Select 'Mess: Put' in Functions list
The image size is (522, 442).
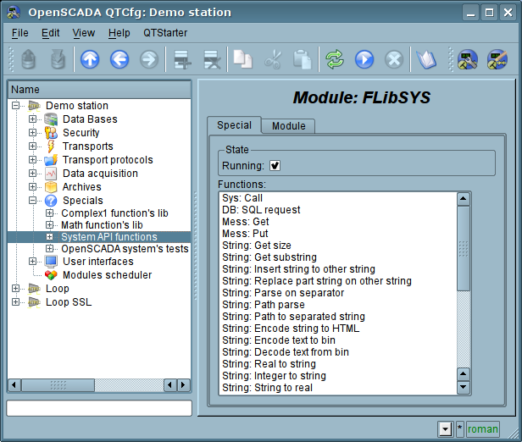(245, 234)
